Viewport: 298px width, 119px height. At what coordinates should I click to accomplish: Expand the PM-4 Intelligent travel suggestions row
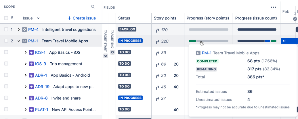coord(19,29)
